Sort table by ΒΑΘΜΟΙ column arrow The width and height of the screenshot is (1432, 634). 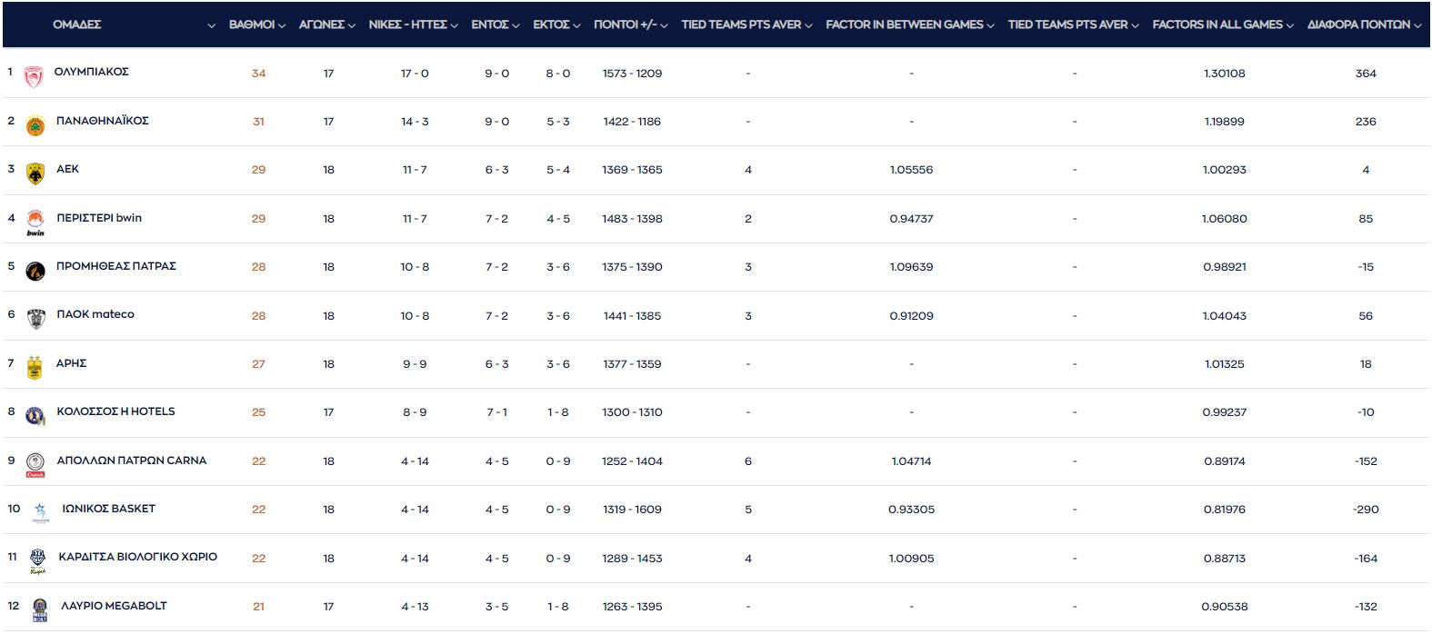(282, 25)
